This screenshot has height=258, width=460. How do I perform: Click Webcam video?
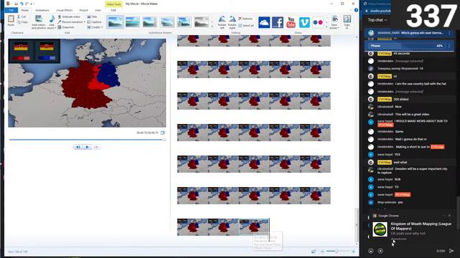[69, 17]
